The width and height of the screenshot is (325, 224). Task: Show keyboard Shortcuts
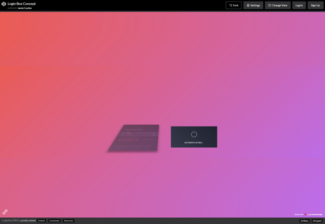tap(68, 221)
